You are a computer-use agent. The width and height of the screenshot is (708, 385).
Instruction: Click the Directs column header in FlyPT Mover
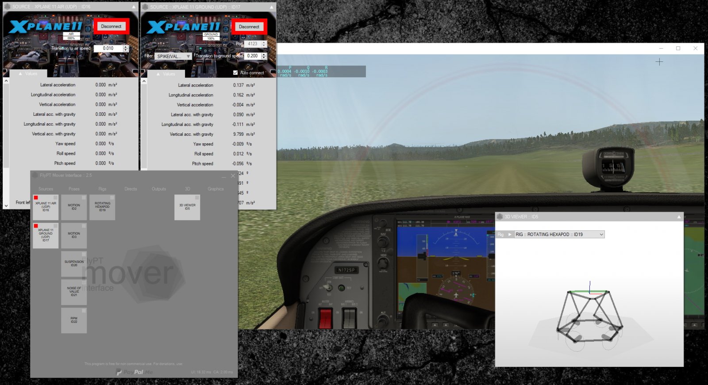click(131, 189)
